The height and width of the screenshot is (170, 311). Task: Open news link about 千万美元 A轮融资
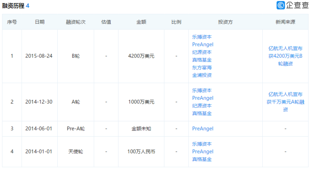pyautogui.click(x=285, y=102)
